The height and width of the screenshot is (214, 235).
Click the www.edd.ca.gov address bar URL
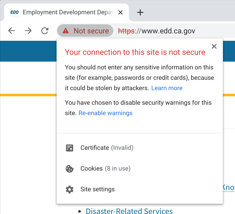(x=168, y=31)
